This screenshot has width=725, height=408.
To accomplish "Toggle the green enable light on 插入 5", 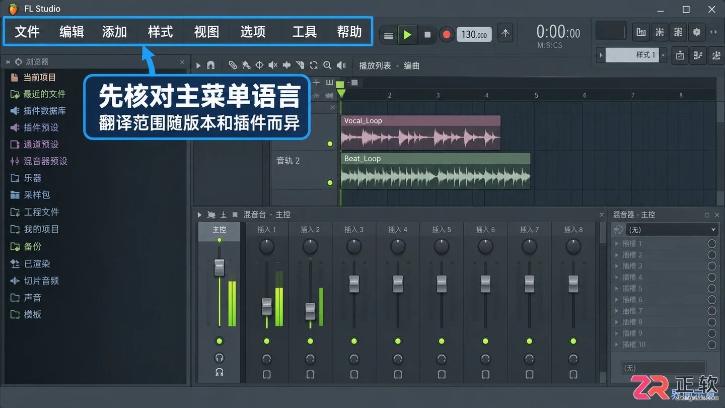I will point(442,341).
